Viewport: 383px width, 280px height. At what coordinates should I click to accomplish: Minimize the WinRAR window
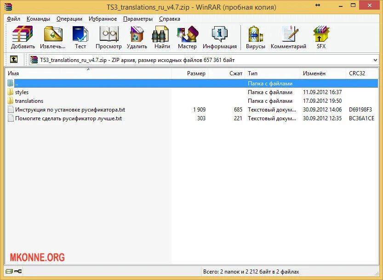click(x=341, y=6)
